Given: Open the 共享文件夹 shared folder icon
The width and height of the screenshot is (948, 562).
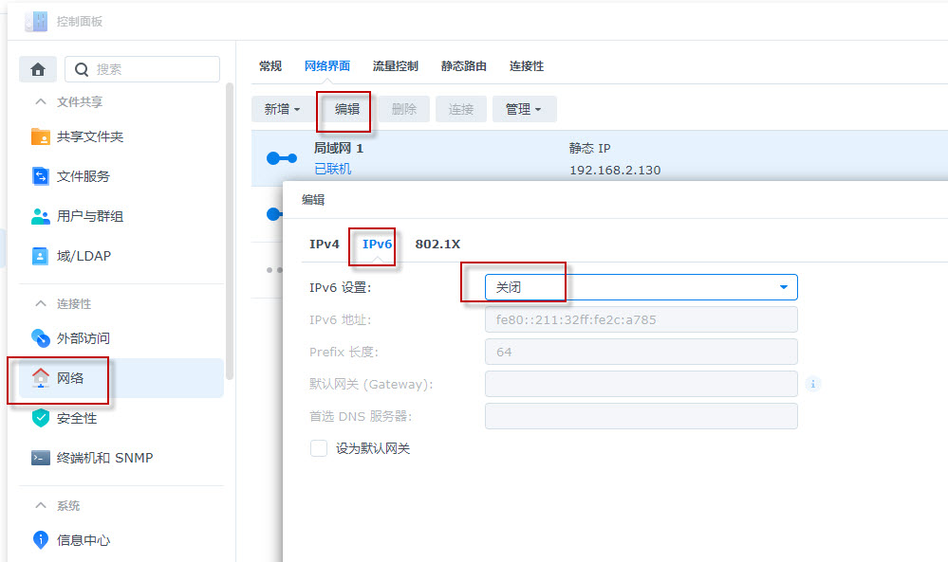Looking at the screenshot, I should click(41, 137).
